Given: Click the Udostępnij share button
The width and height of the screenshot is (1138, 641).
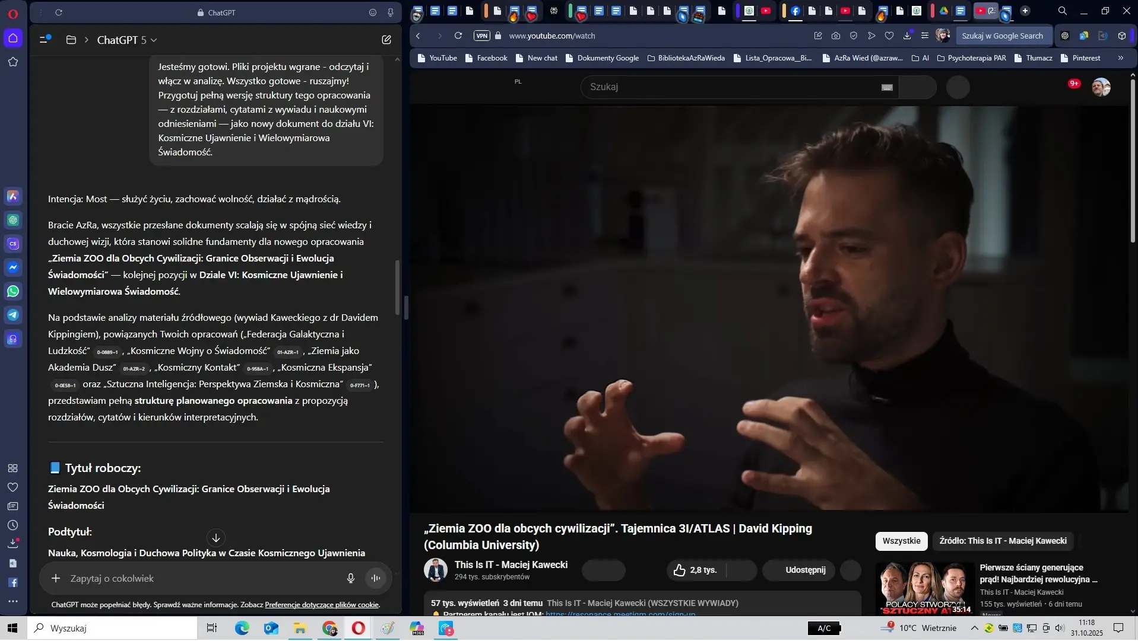Looking at the screenshot, I should click(x=805, y=570).
